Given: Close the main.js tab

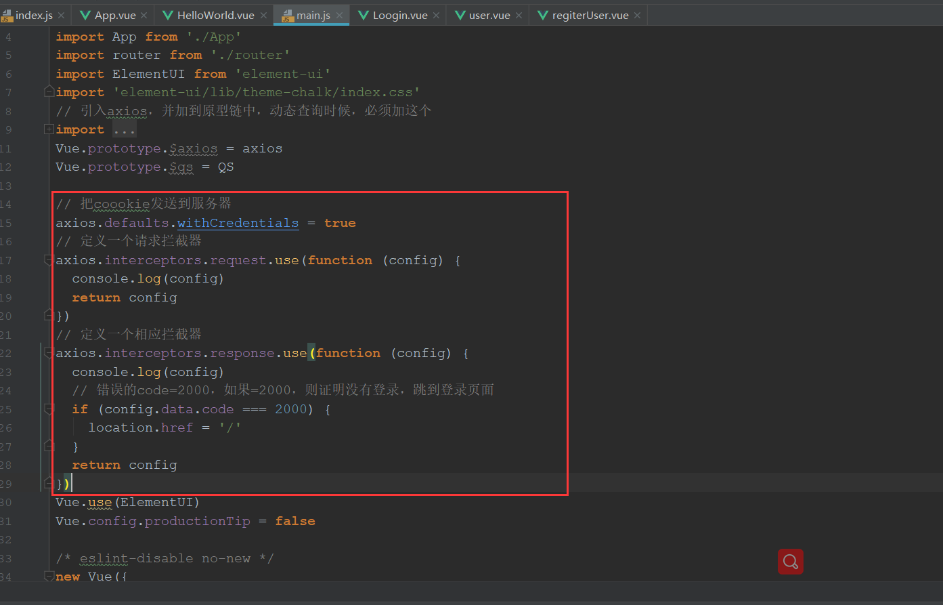Looking at the screenshot, I should pyautogui.click(x=339, y=15).
